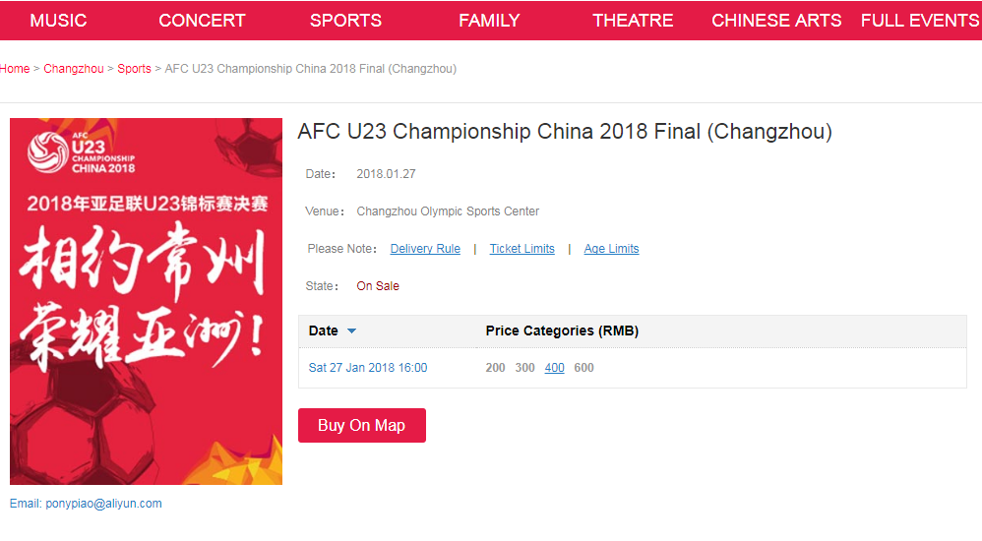Open the Age Limits link
This screenshot has height=541, width=982.
611,249
